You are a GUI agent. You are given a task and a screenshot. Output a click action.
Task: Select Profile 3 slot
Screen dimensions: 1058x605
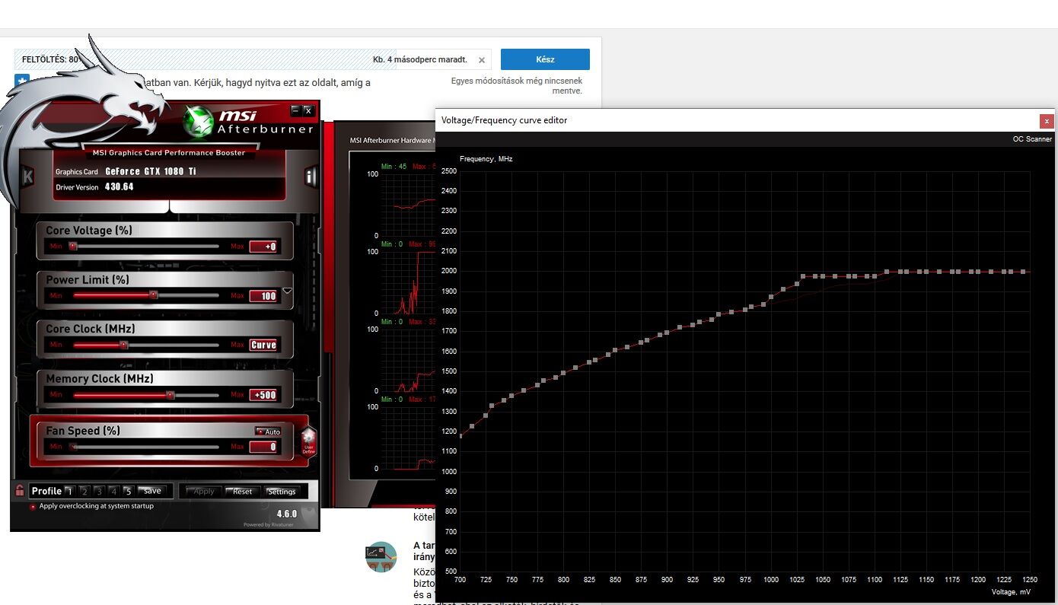click(x=99, y=491)
